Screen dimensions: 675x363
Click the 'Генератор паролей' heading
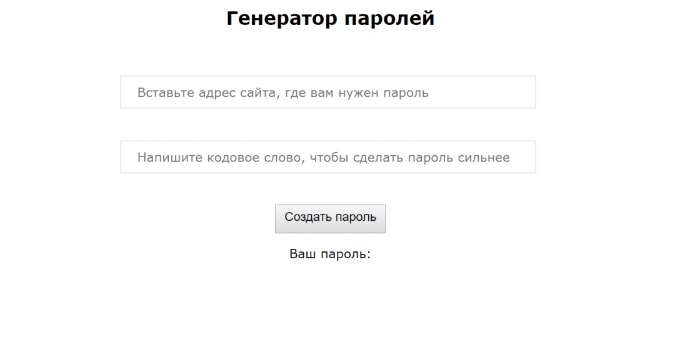click(330, 19)
